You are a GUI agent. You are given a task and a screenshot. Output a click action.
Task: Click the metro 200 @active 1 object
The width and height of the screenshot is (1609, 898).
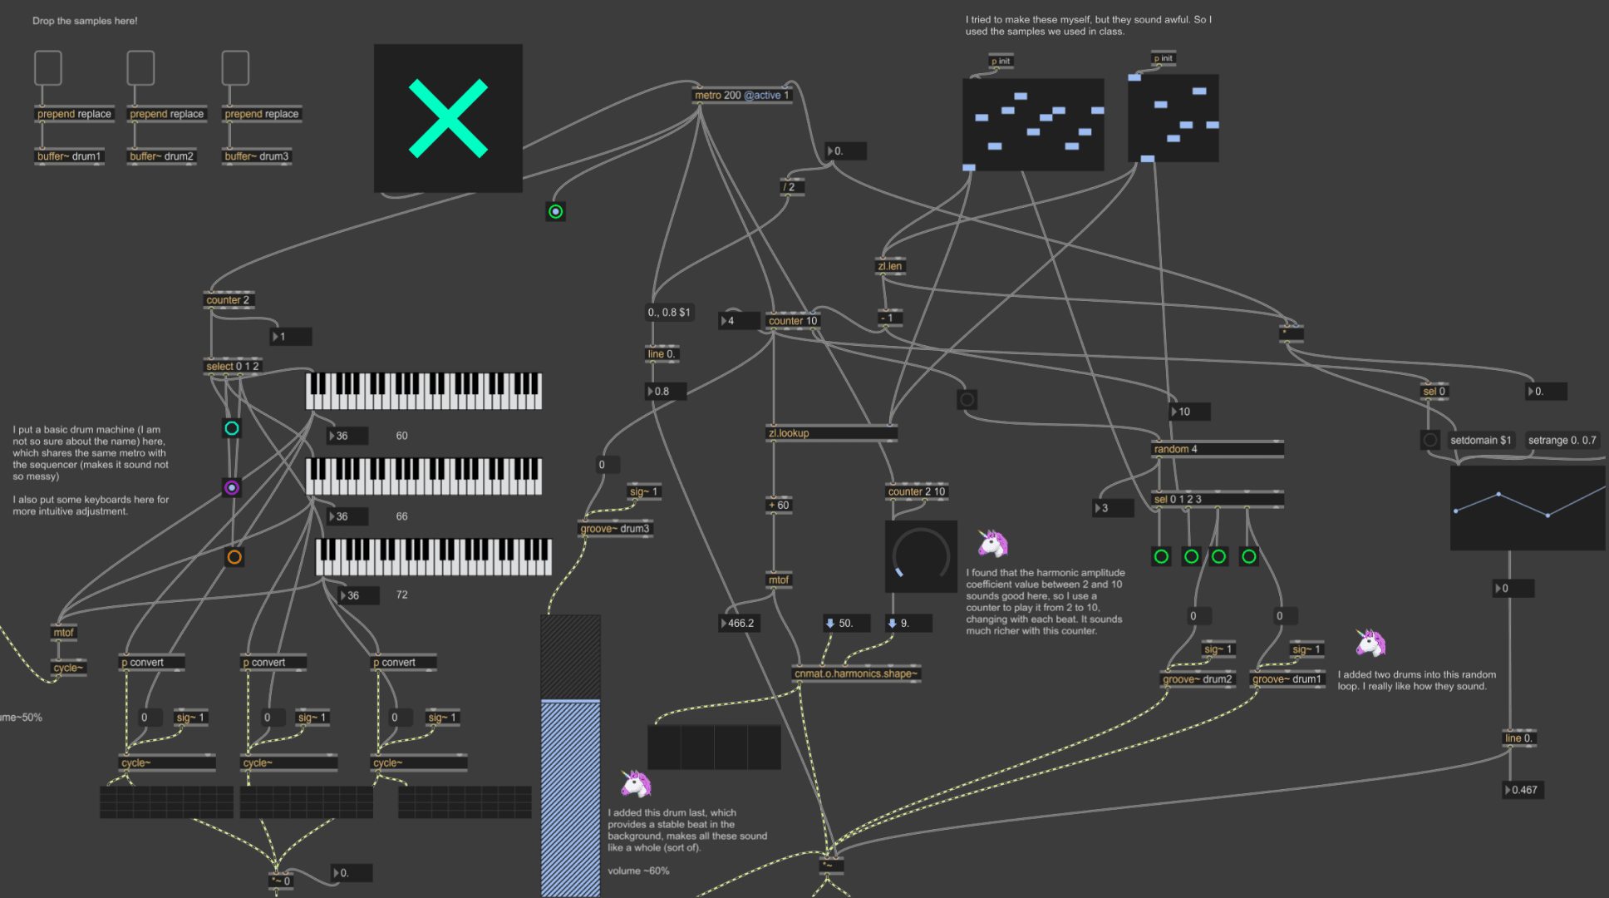tap(741, 95)
